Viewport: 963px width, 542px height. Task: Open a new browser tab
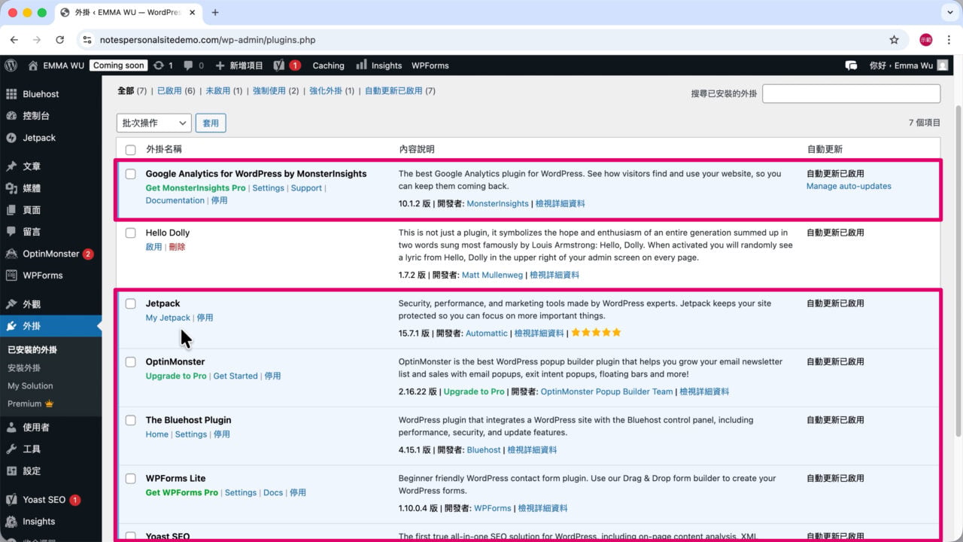coord(215,12)
